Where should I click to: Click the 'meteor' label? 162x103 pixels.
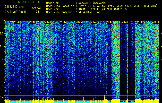click(37, 8)
